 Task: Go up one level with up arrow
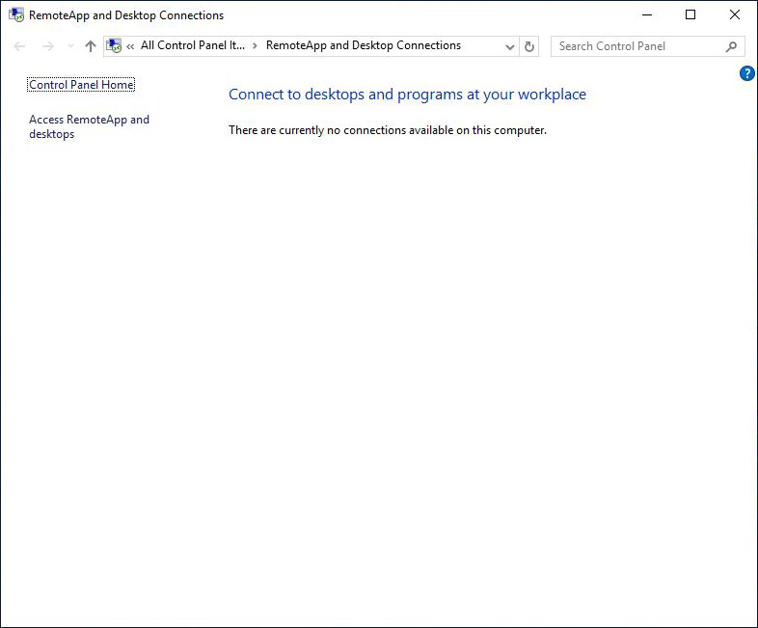click(91, 46)
